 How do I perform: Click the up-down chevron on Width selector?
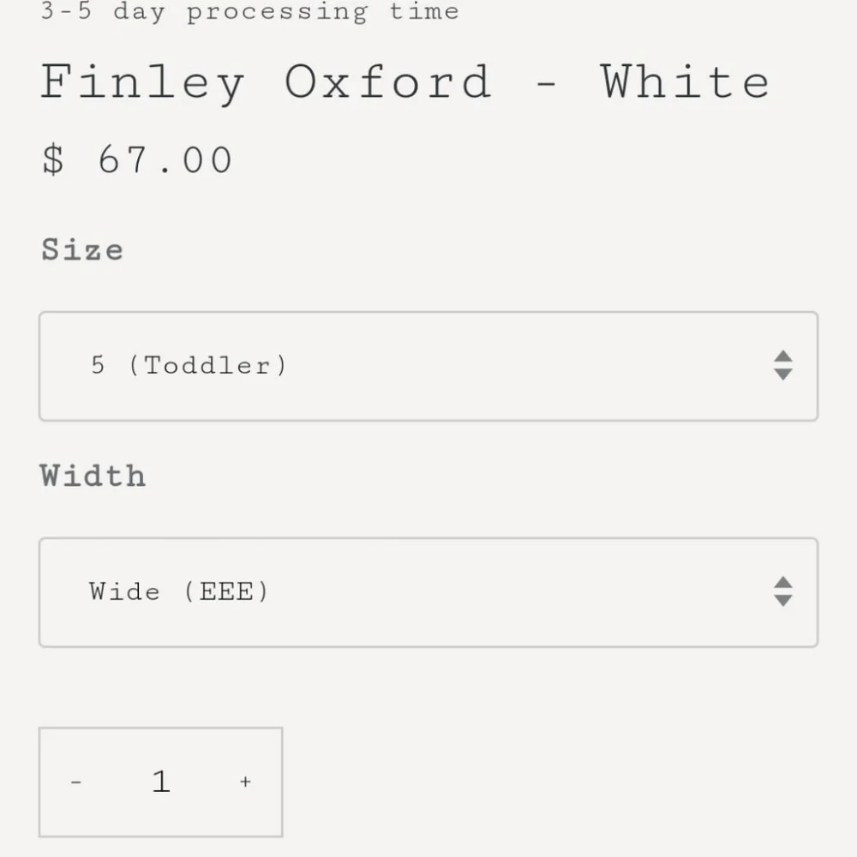783,591
